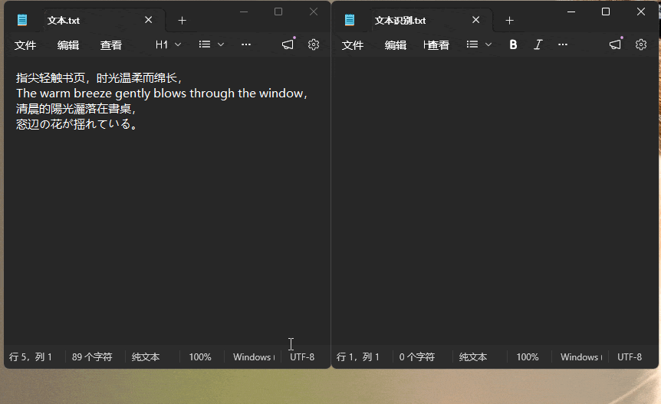
Task: Click 行 5，列 1 in the status bar
Action: click(31, 356)
